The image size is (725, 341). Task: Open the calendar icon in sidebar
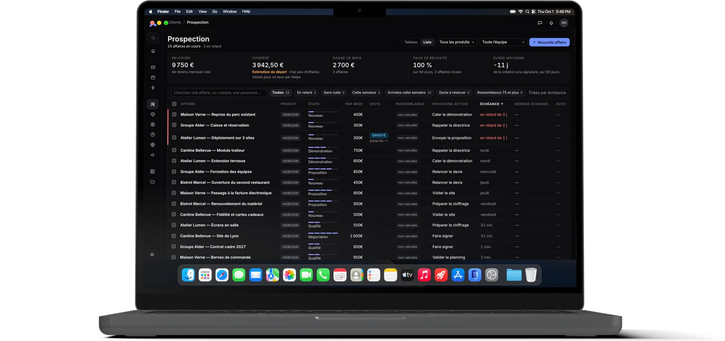click(153, 77)
